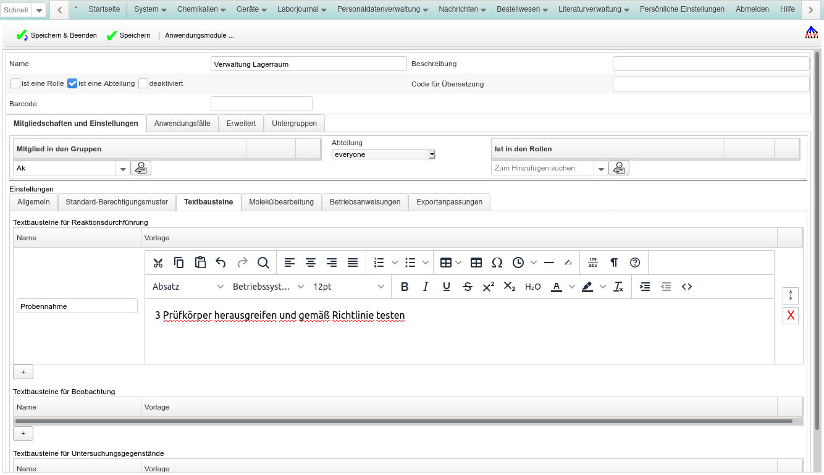Click the cut scissors icon in editor

[x=158, y=263]
